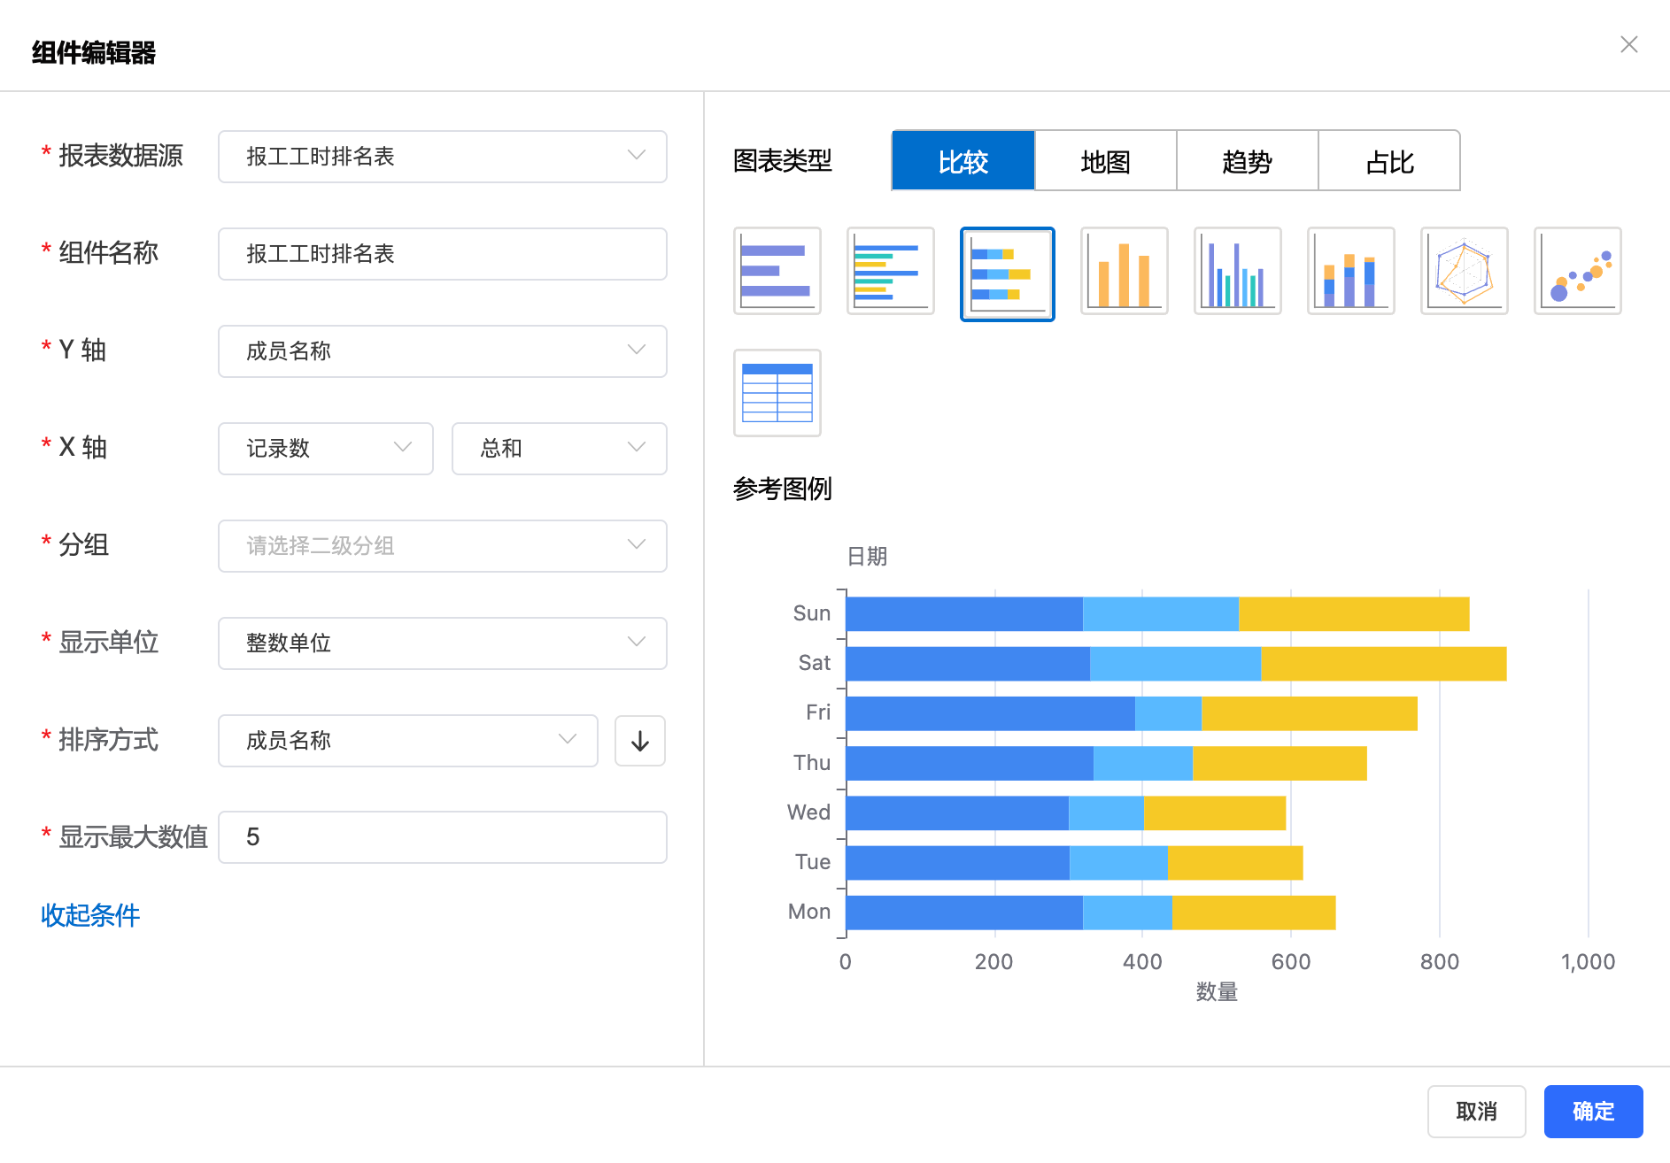Select the grouped vertical column chart icon
Viewport: 1670px width, 1163px height.
pos(1237,271)
